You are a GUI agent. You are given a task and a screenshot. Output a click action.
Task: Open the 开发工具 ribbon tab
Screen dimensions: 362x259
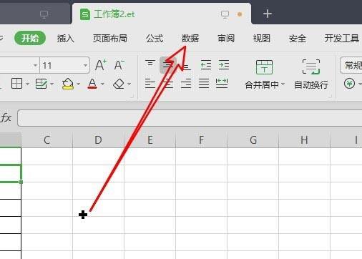pyautogui.click(x=342, y=39)
